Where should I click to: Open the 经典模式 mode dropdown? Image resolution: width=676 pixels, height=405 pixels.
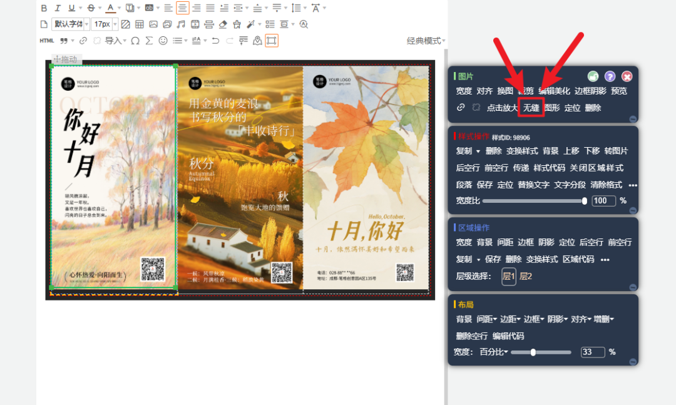coord(426,41)
